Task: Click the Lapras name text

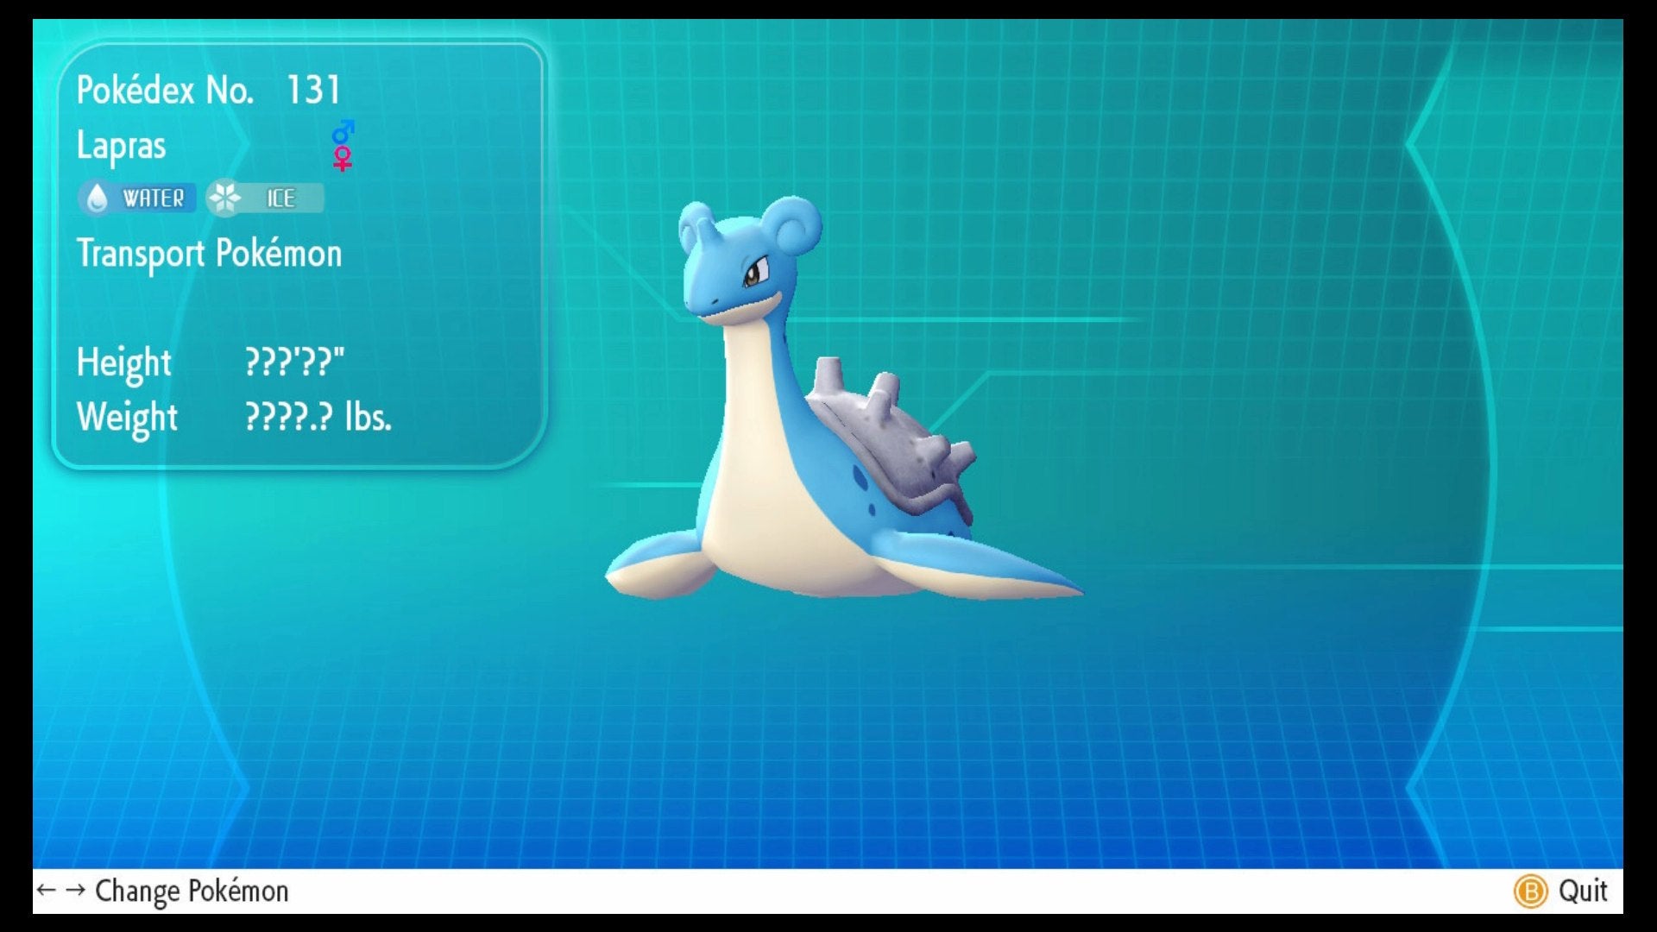Action: 121,145
